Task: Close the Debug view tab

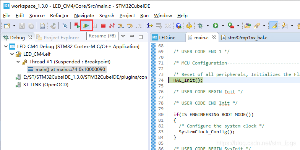Action: 30,37
